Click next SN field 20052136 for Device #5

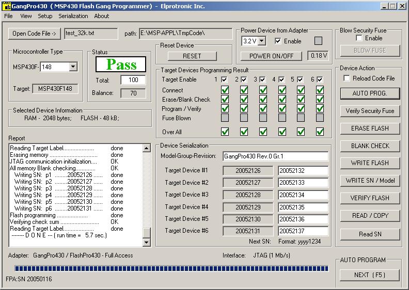[303, 219]
